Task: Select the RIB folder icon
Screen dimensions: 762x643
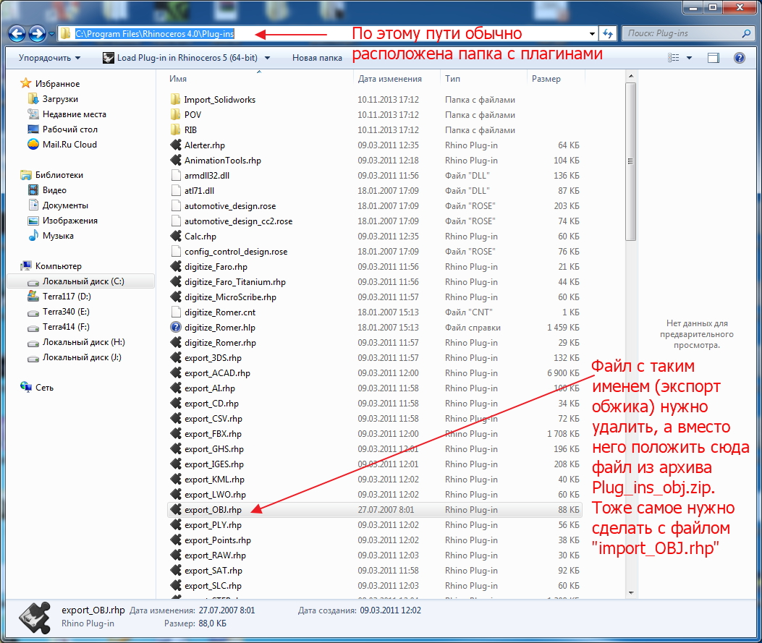Action: 176,129
